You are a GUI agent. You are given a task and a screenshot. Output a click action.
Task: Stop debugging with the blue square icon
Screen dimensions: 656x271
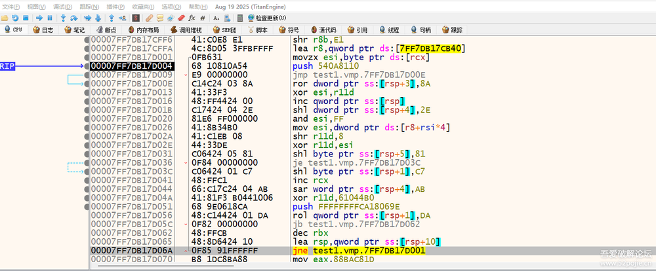click(26, 18)
